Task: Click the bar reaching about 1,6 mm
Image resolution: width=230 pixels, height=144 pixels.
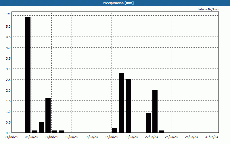Action: coord(48,115)
